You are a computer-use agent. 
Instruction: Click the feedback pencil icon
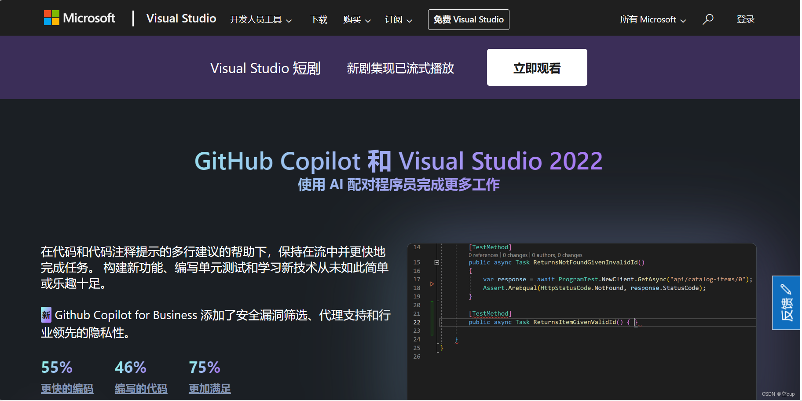click(786, 289)
